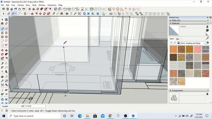Click the Length measurement input field
212x119 pixels.
click(x=33, y=106)
